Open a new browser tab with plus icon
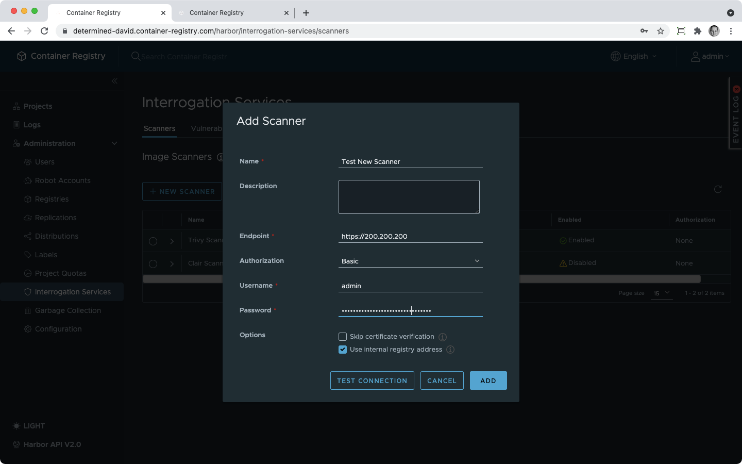This screenshot has height=464, width=742. point(306,13)
